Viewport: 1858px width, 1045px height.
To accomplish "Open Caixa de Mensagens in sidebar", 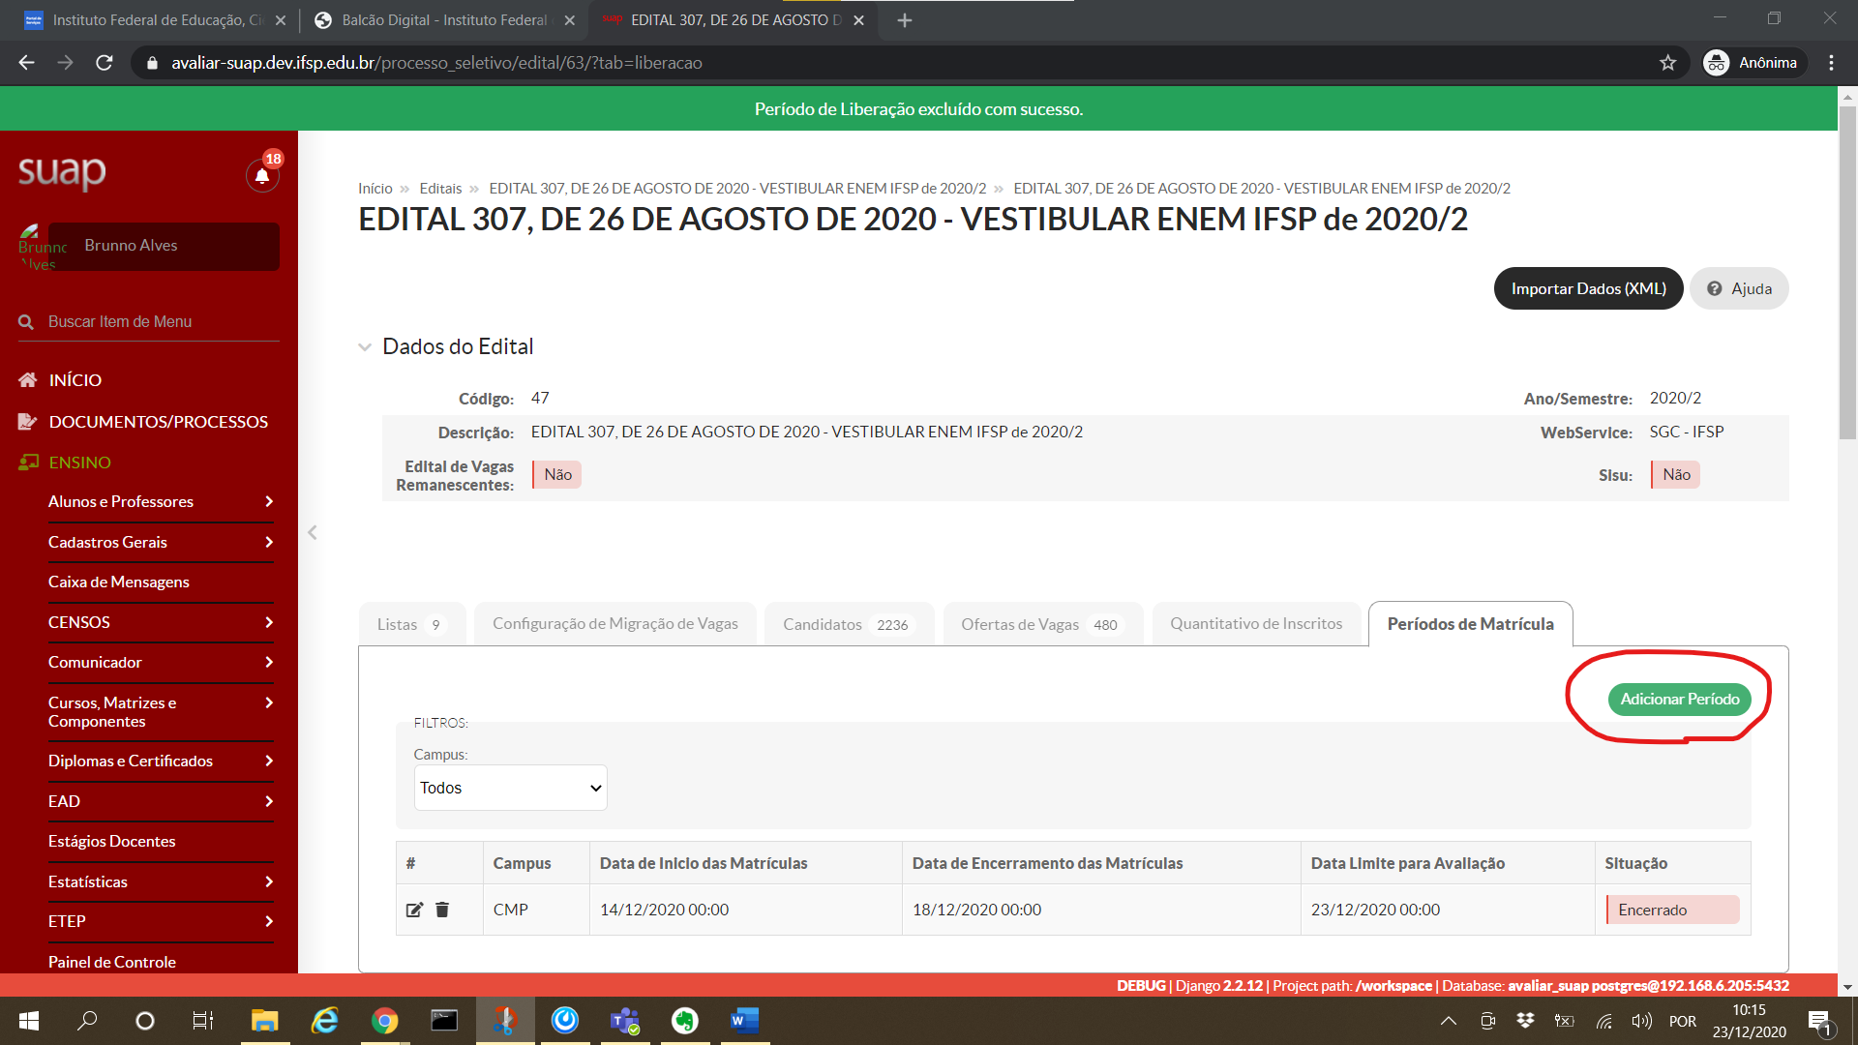I will 119,582.
